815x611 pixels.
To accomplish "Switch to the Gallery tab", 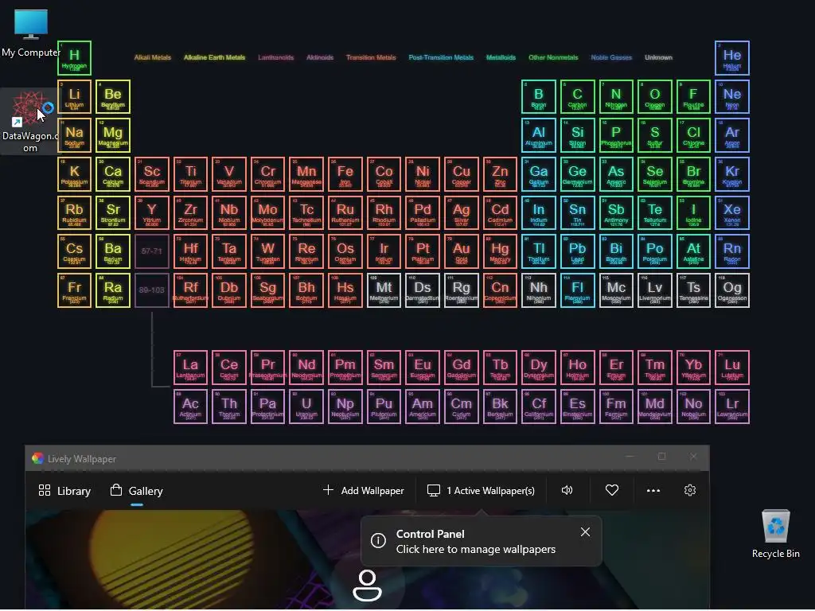I will tap(137, 491).
